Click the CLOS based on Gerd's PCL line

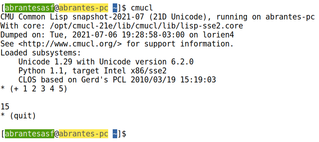click(x=117, y=79)
